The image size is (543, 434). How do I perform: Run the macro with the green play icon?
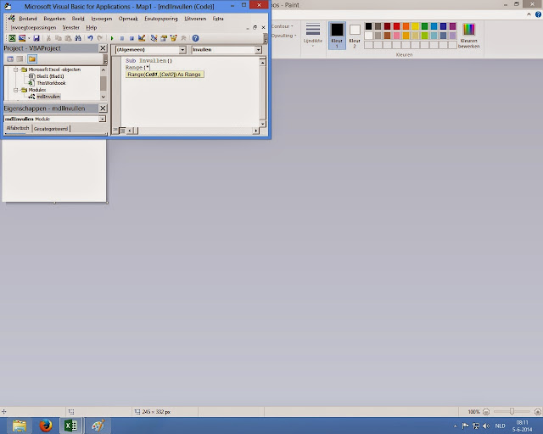pyautogui.click(x=112, y=38)
